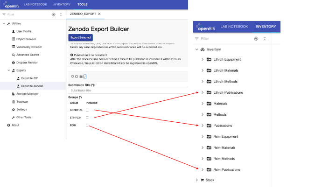The image size is (336, 189).
Task: Click the Dropbox Monitor info icon
Action: pyautogui.click(x=13, y=63)
